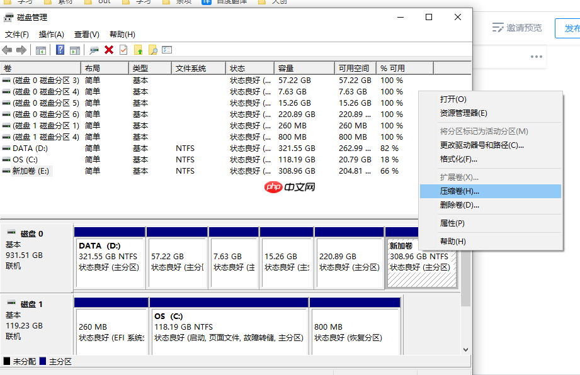Click the properties checkmark page icon
The image size is (580, 375).
coord(123,50)
